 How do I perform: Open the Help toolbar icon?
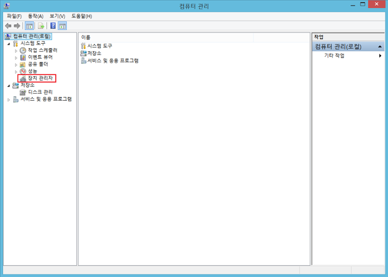(53, 26)
